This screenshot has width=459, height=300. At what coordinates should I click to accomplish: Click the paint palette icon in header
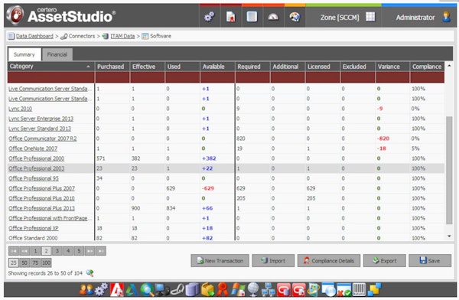(295, 17)
